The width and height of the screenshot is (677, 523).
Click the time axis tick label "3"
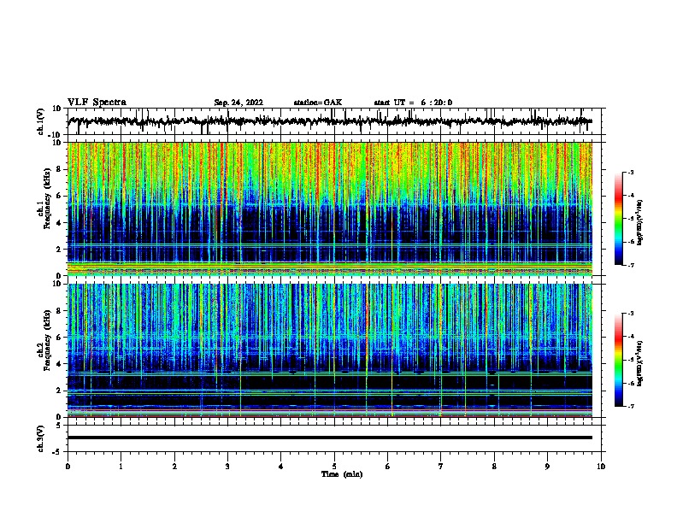pyautogui.click(x=227, y=467)
